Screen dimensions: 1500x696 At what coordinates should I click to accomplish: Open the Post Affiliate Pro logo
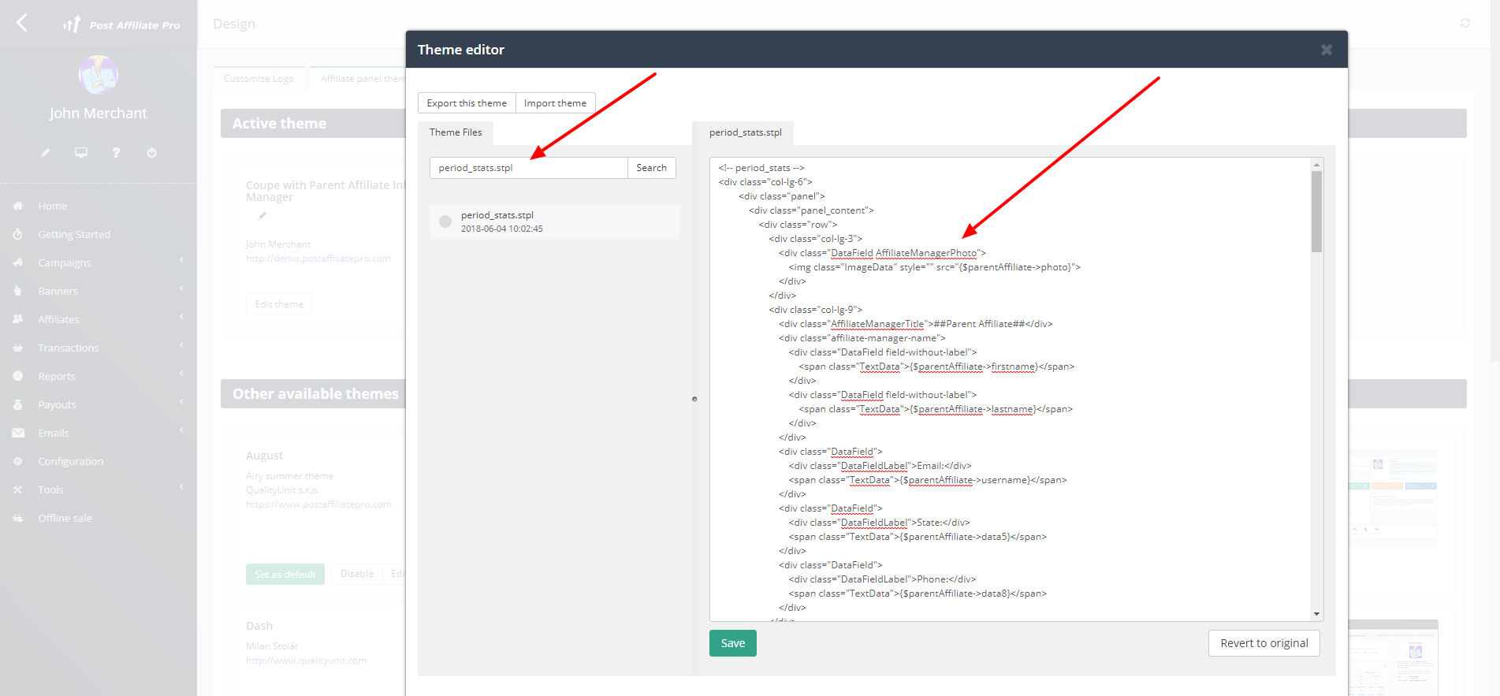121,24
